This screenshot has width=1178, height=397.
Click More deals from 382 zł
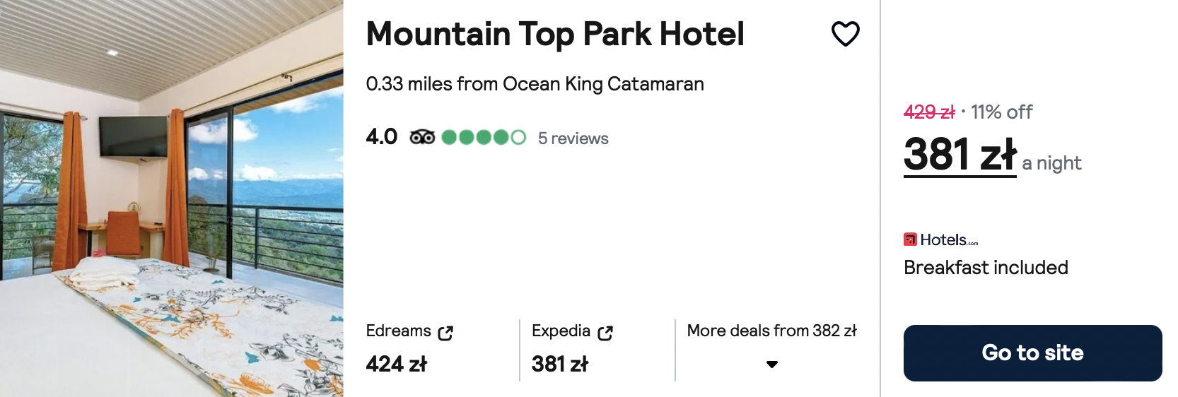(x=771, y=331)
